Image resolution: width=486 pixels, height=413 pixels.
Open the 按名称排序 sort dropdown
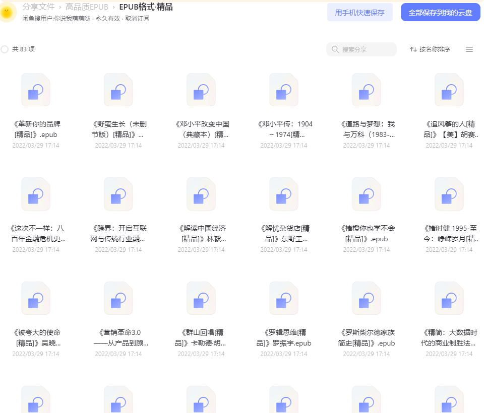(430, 49)
